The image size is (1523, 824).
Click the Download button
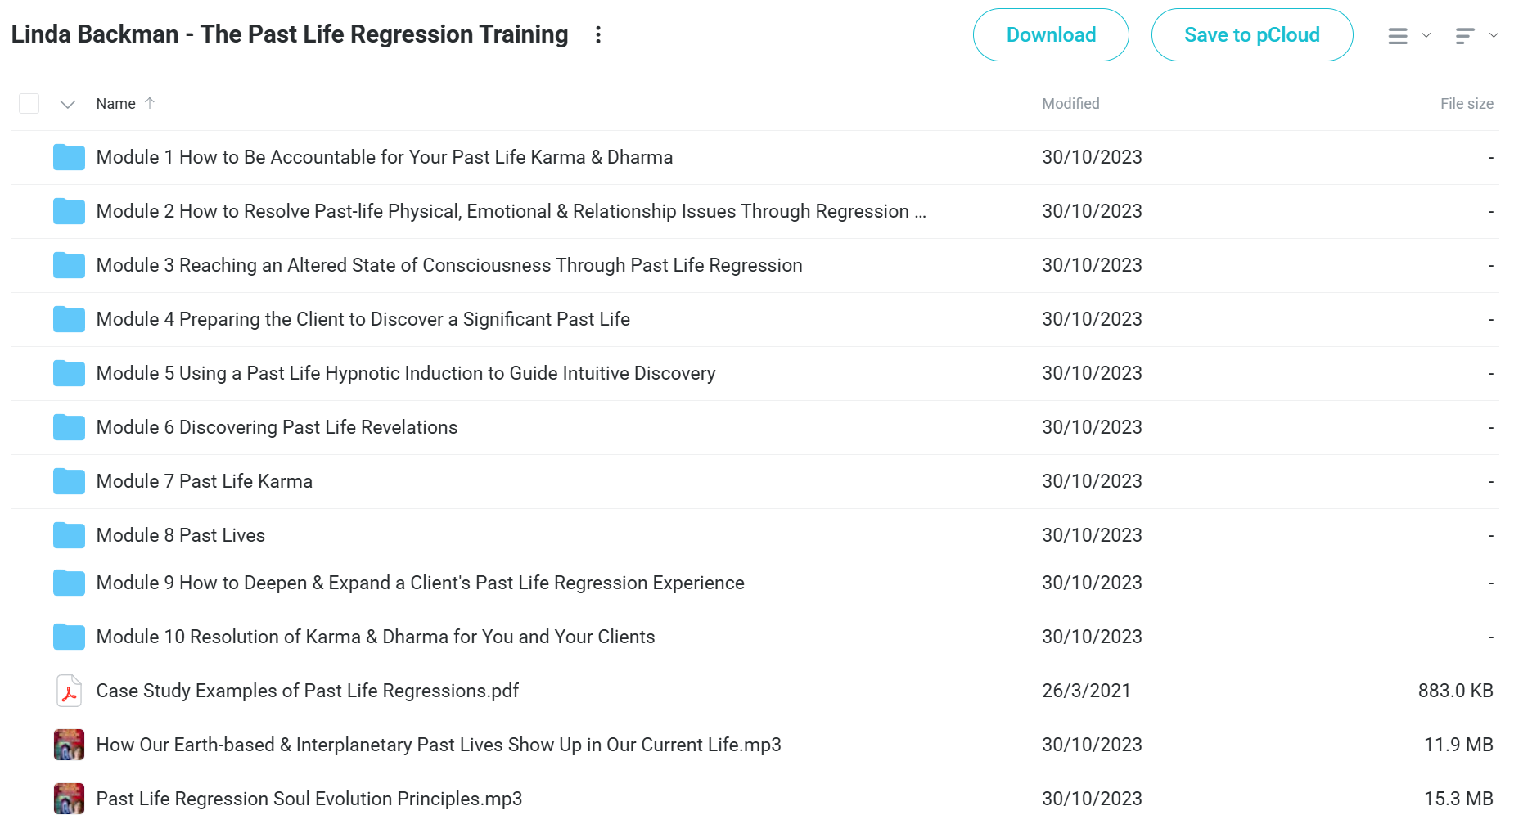[x=1051, y=35]
